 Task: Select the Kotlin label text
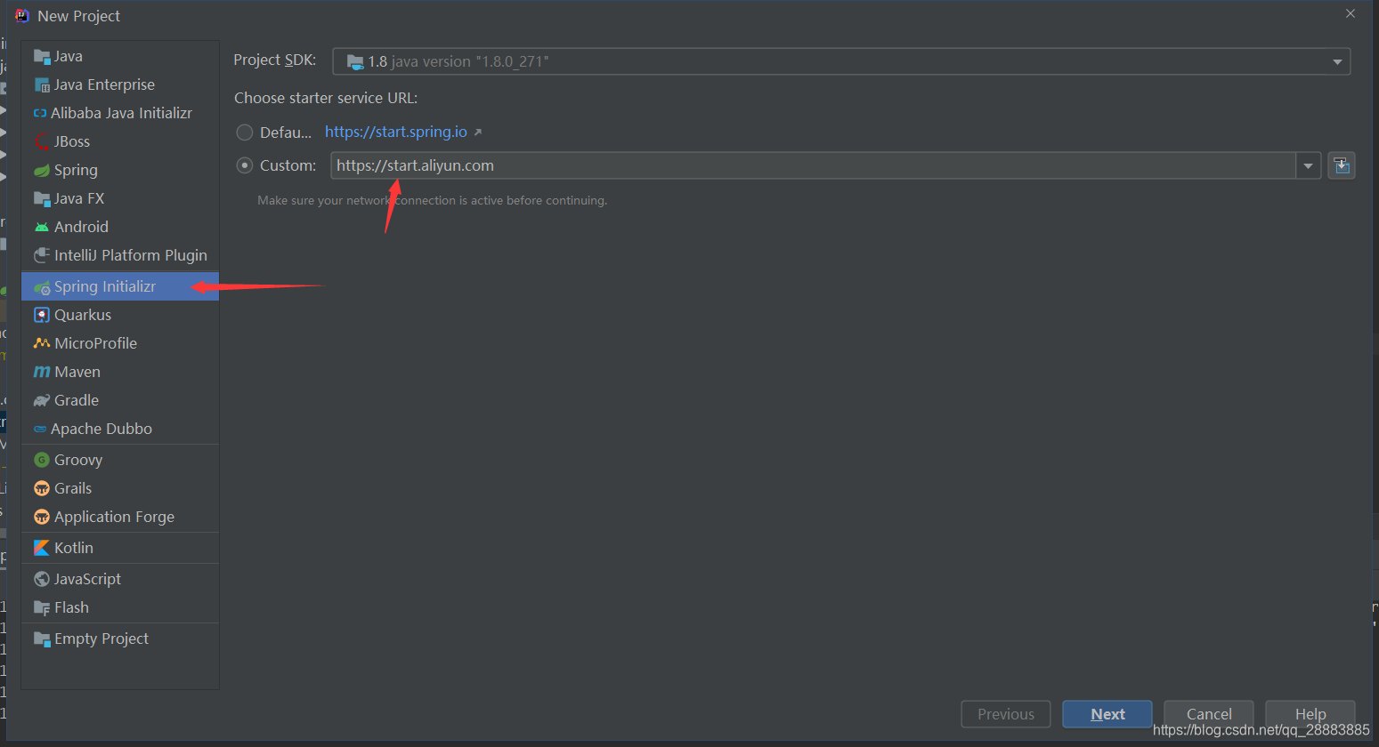point(74,548)
